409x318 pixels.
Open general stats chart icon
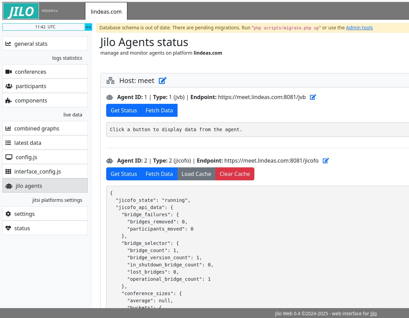(8, 44)
